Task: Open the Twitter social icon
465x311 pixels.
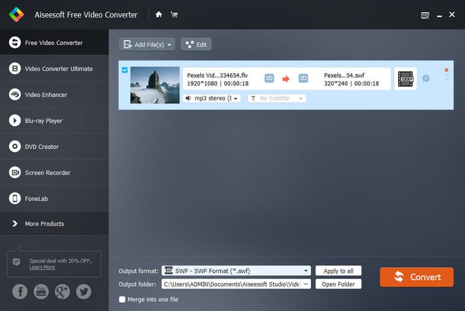Action: point(84,291)
